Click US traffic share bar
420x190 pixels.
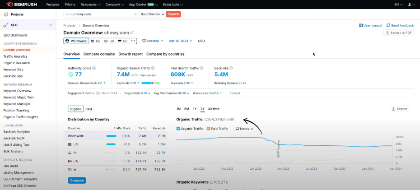(111, 144)
